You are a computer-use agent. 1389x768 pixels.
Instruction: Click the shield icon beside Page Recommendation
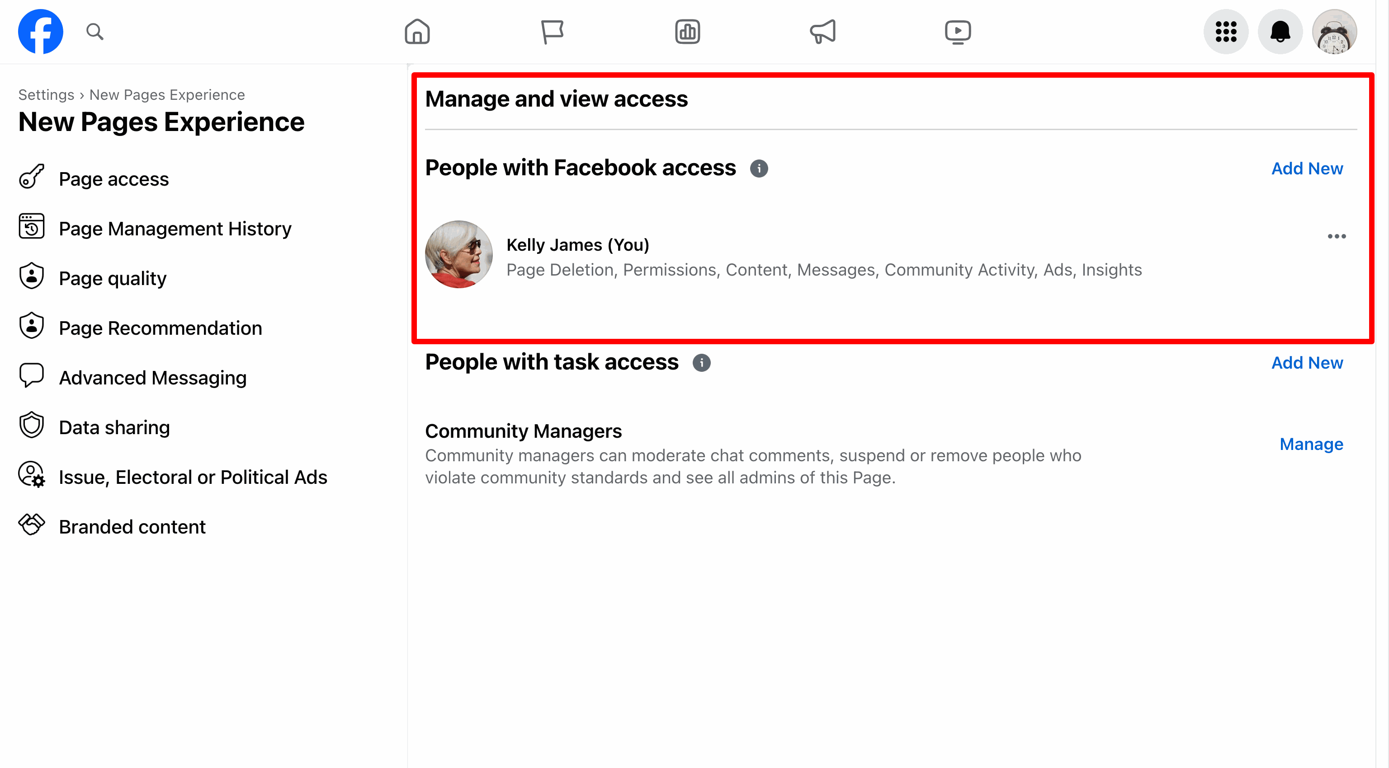[32, 325]
